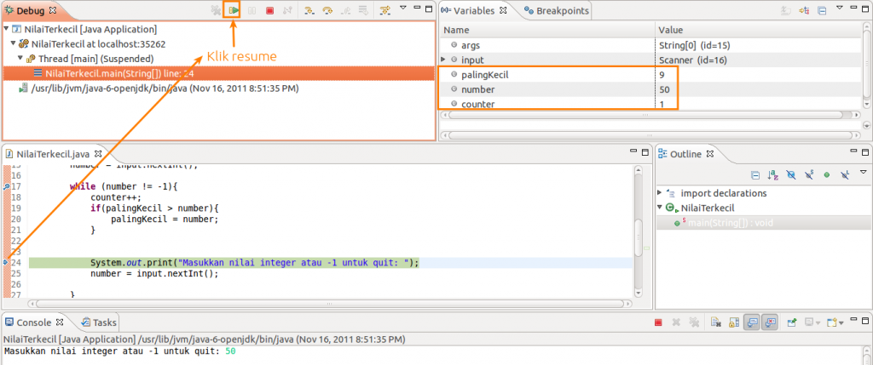The height and width of the screenshot is (365, 873).
Task: Click the Pin Console icon
Action: pyautogui.click(x=792, y=322)
